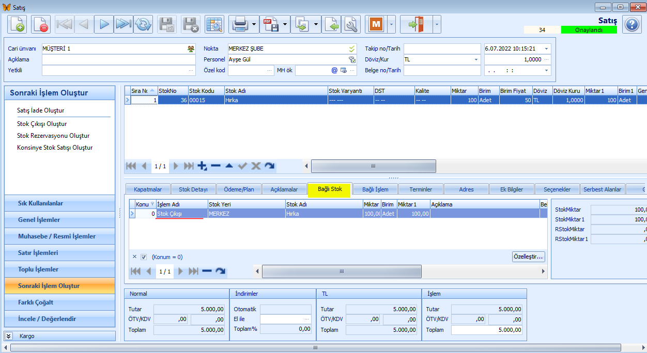The height and width of the screenshot is (353, 647).
Task: Open the printer dropdown arrow
Action: tap(254, 24)
